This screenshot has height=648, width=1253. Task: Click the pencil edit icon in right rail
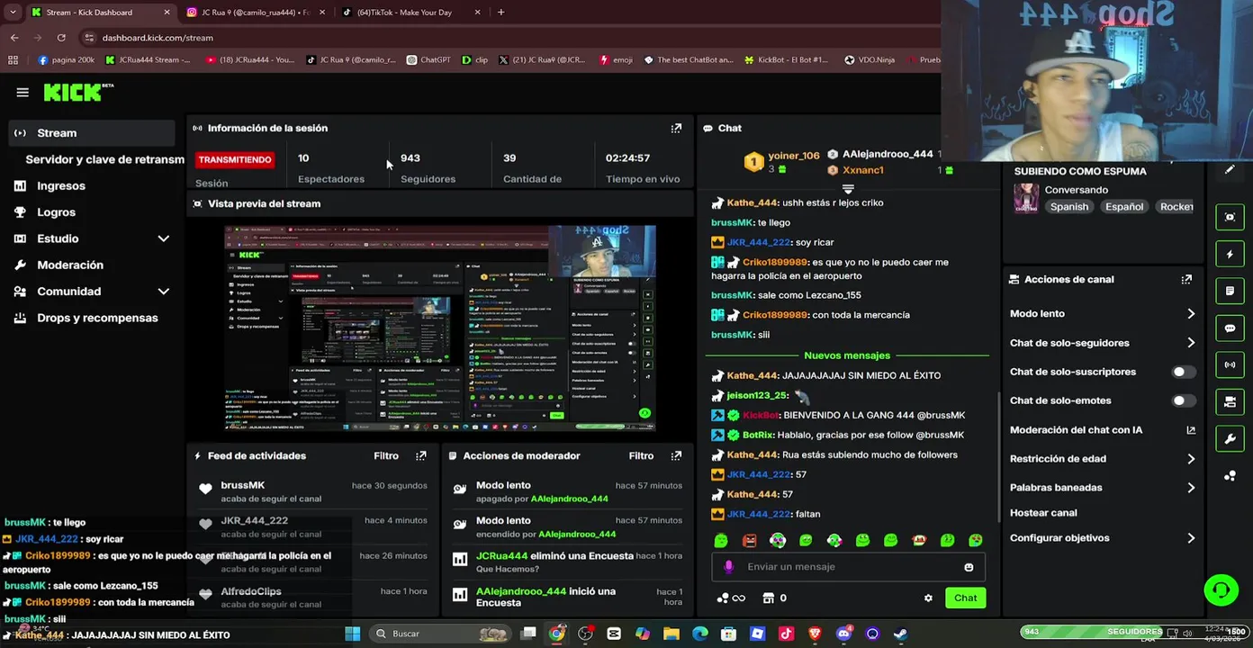click(x=1230, y=170)
